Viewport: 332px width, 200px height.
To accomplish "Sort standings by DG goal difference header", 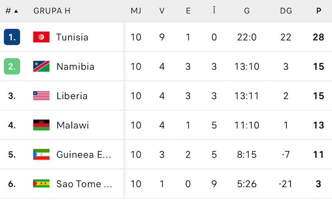I will [x=286, y=11].
